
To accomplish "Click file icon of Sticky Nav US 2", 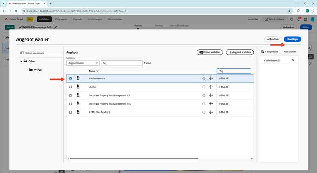I will (78, 103).
